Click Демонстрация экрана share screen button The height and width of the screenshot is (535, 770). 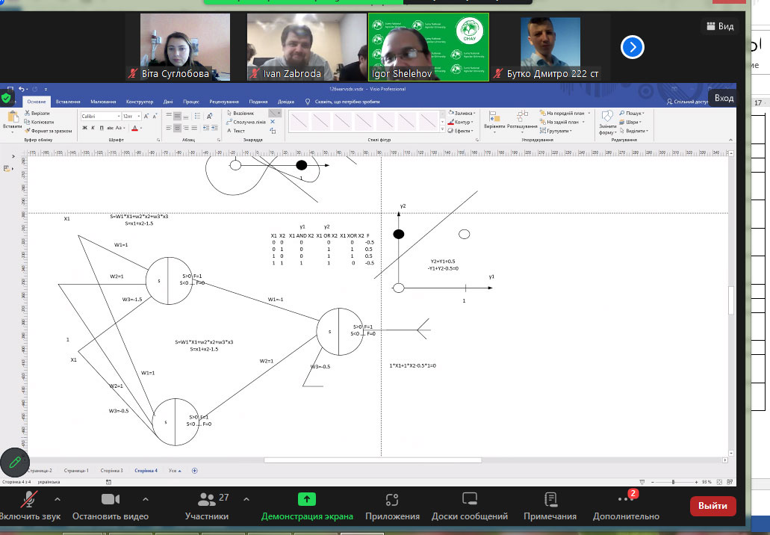(x=307, y=505)
